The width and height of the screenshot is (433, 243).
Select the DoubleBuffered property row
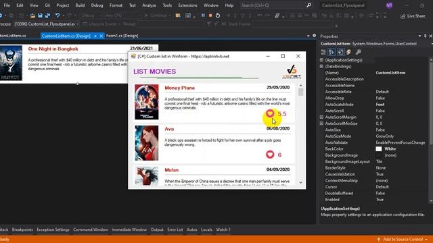tap(374, 193)
